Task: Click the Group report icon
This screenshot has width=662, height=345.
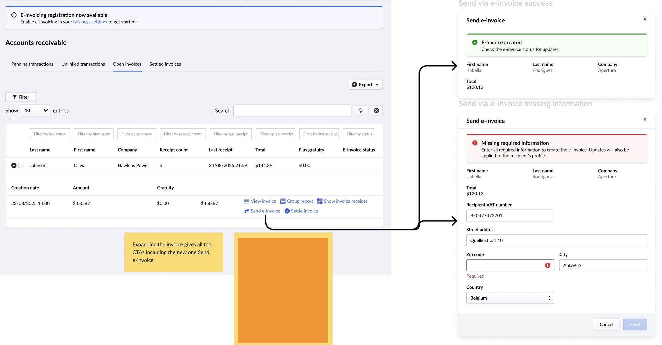Action: point(283,201)
